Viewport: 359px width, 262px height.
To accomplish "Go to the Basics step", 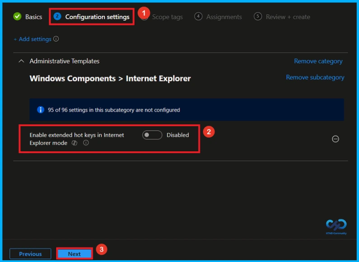I will [x=34, y=17].
